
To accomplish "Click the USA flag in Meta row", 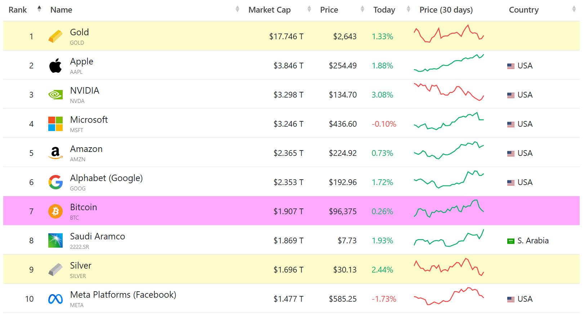I will tap(511, 299).
